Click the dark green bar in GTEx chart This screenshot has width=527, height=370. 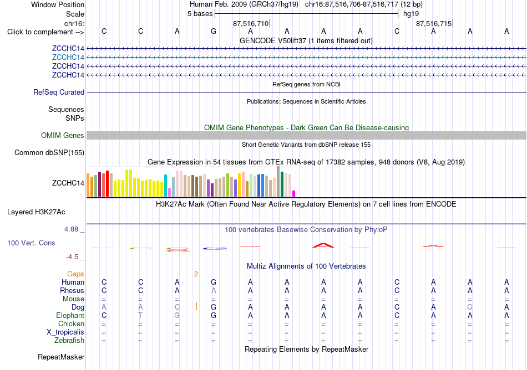coord(282,184)
